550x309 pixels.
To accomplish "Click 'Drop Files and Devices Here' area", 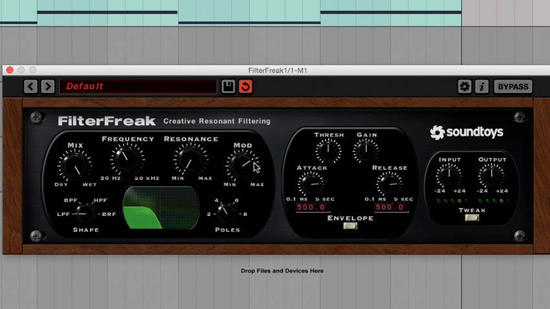I will point(282,271).
